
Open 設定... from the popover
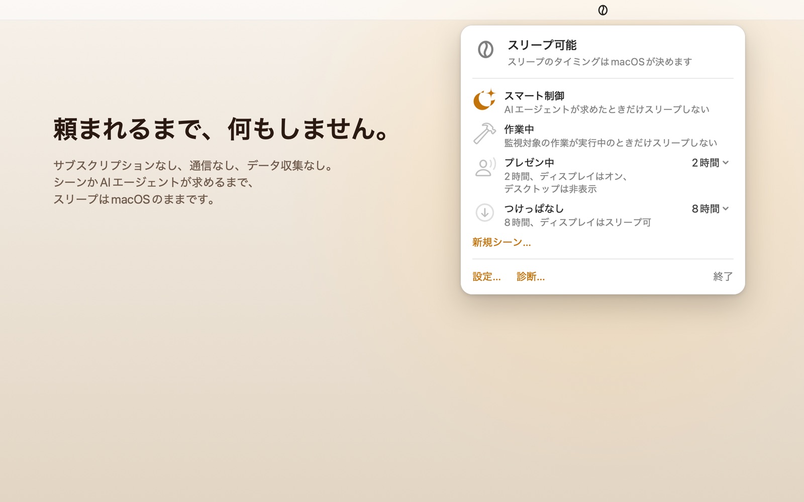point(486,277)
